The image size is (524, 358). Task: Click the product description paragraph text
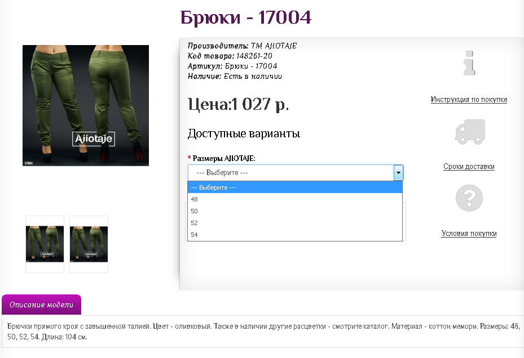click(263, 332)
